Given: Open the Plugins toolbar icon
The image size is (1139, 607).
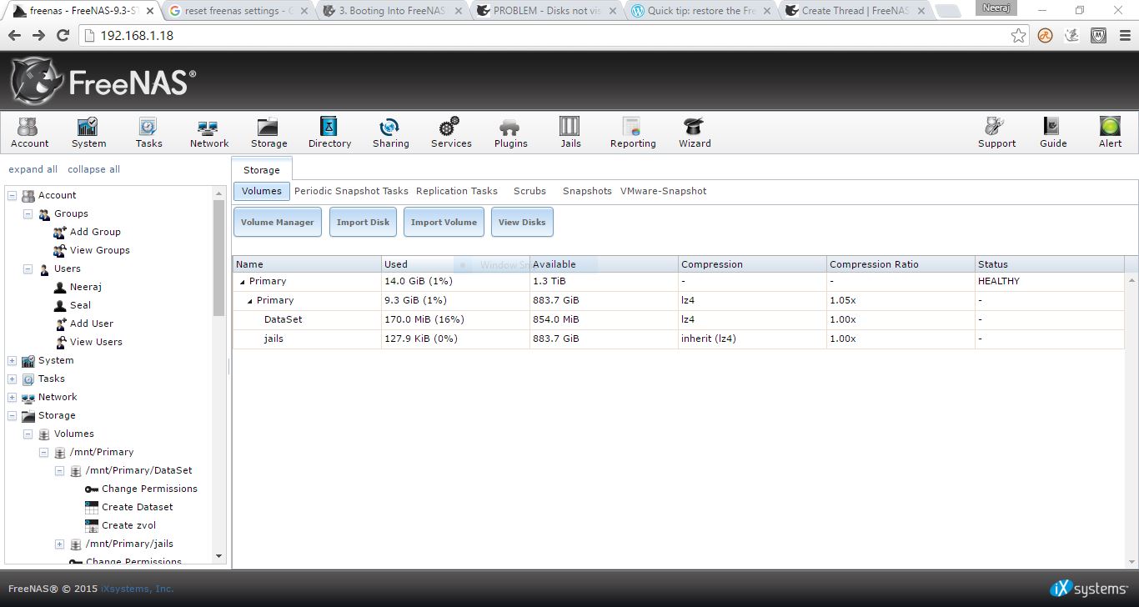Looking at the screenshot, I should pos(510,133).
